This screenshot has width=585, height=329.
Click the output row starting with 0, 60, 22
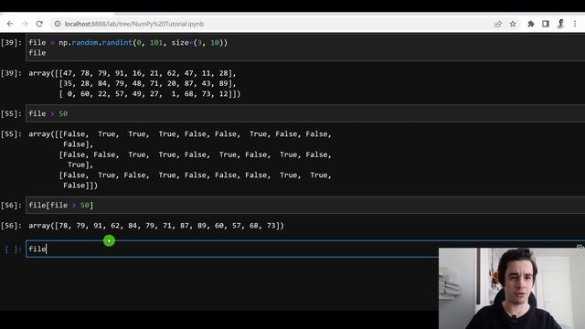pyautogui.click(x=150, y=94)
